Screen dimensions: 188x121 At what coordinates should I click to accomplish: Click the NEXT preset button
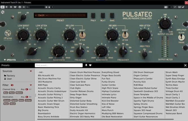[x=103, y=15]
